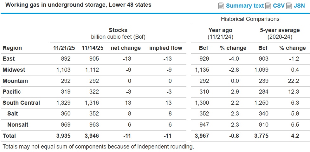The image size is (310, 152).
Task: Download the CSV data link
Action: point(279,6)
